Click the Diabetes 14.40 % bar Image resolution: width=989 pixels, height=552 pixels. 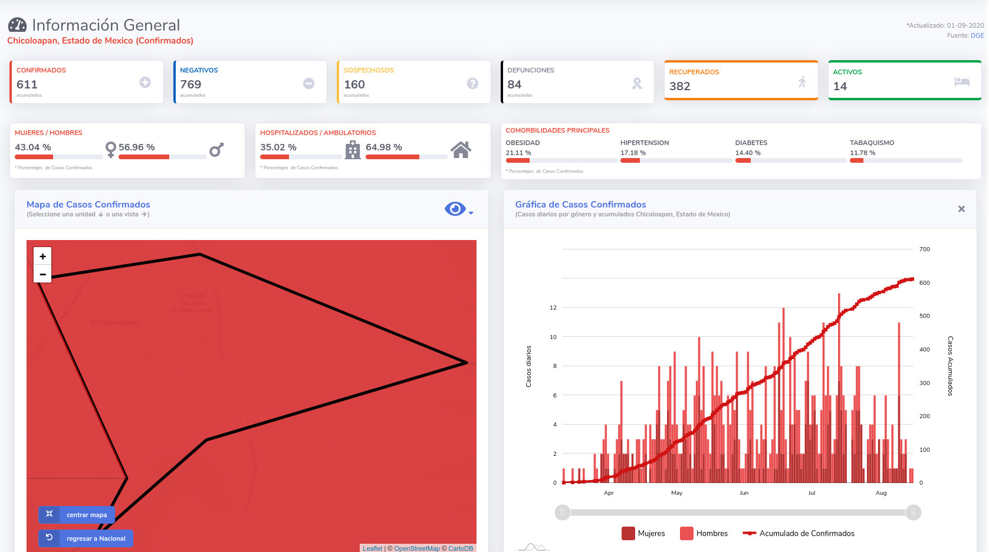(x=791, y=160)
